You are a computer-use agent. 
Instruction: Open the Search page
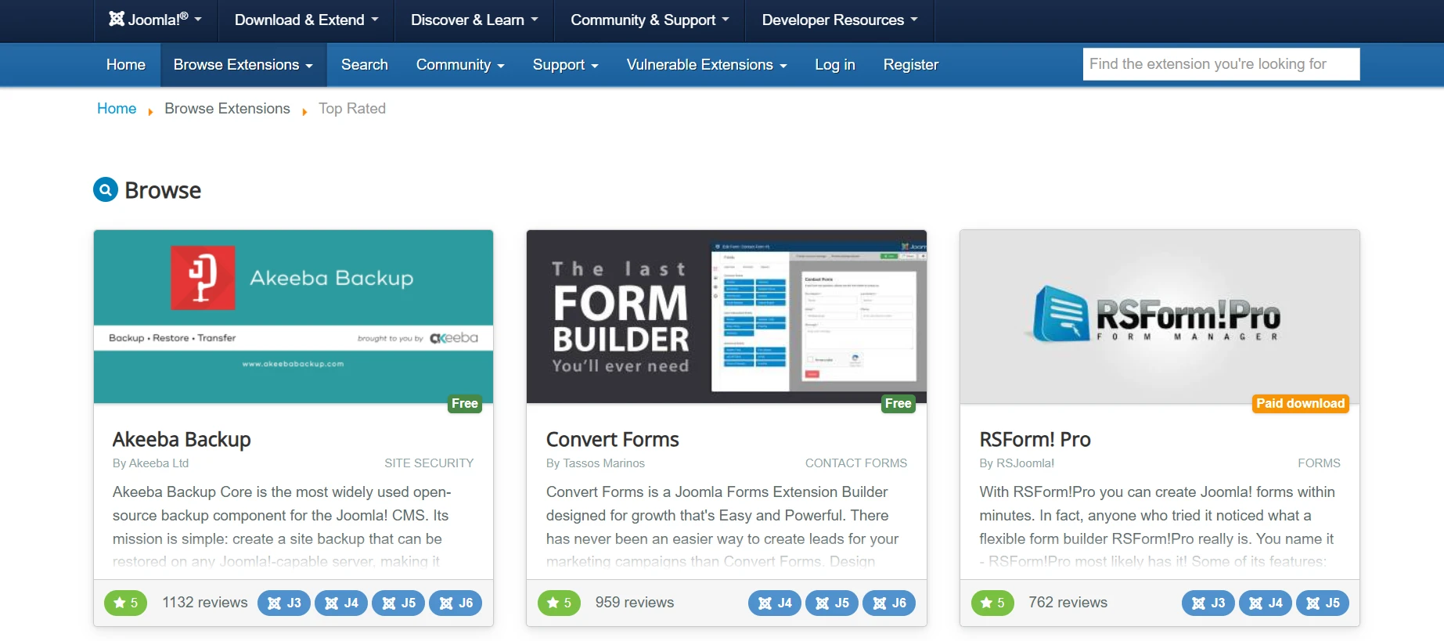point(365,65)
